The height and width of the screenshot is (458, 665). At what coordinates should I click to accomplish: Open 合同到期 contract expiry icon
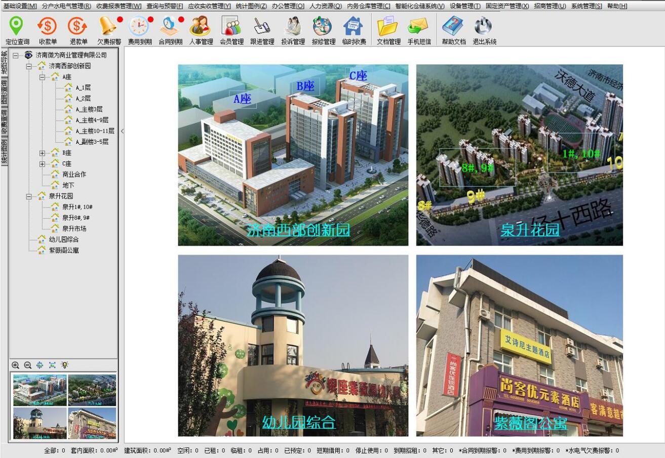(x=170, y=30)
